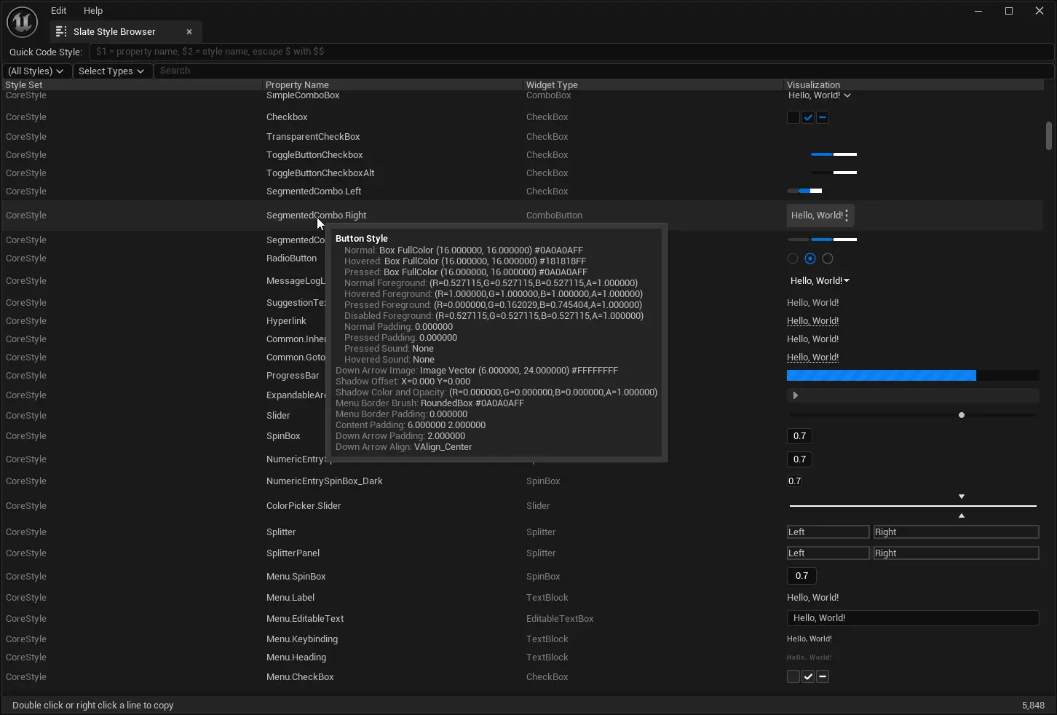
Task: Toggle the white checked Menu.CheckBox preview
Action: click(808, 677)
